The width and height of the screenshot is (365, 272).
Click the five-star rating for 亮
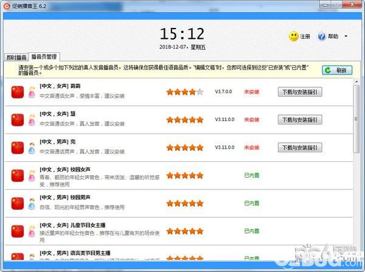185,147
